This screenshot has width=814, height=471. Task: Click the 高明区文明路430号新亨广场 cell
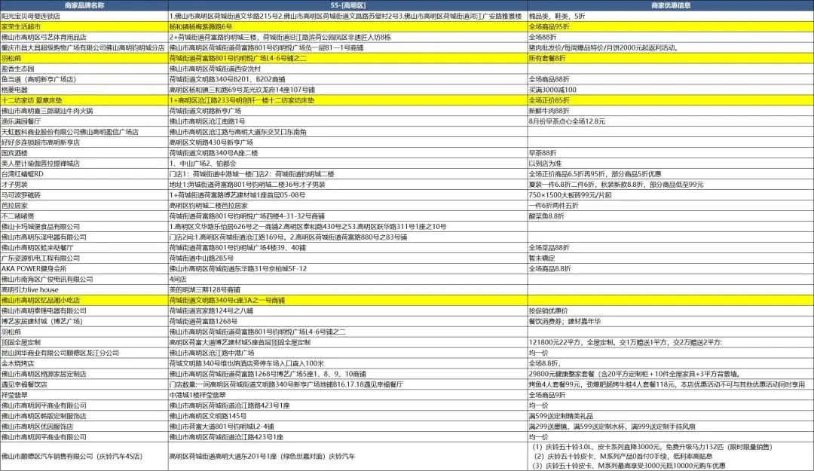[347, 142]
